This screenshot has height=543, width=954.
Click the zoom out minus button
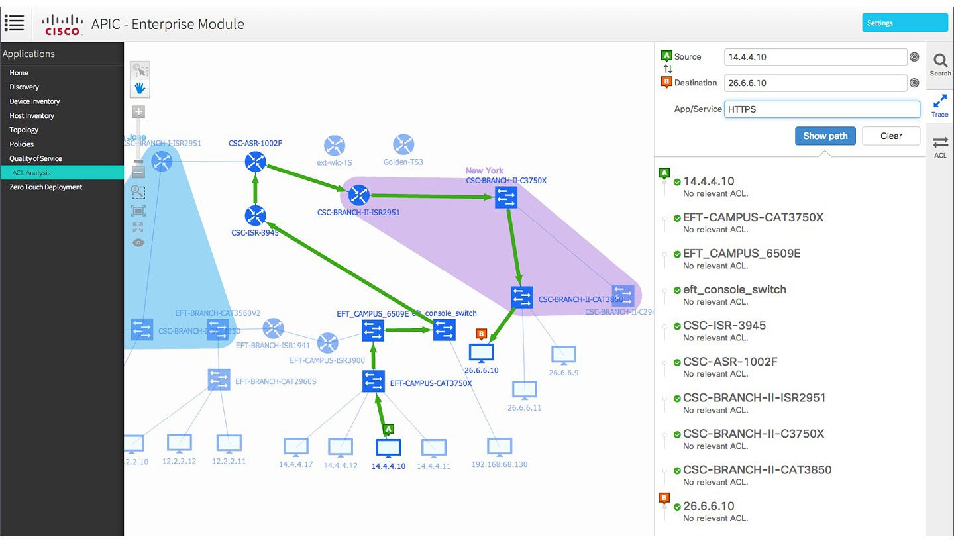138,172
